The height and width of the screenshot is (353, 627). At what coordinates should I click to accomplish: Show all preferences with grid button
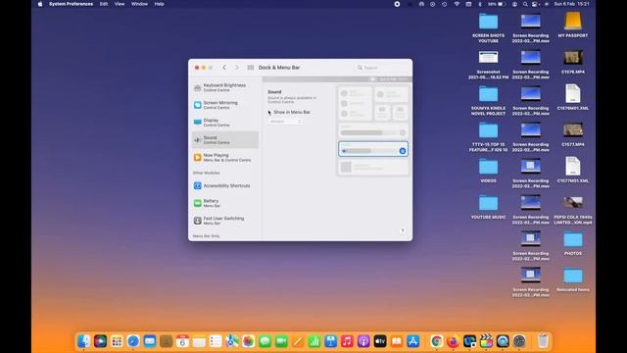pos(251,68)
